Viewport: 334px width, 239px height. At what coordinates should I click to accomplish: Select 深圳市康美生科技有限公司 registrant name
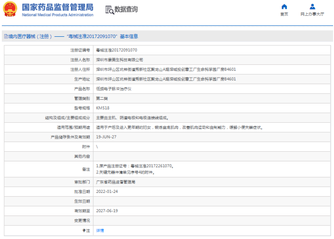tap(120, 60)
